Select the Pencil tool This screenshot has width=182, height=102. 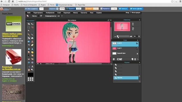pyautogui.click(x=29, y=35)
